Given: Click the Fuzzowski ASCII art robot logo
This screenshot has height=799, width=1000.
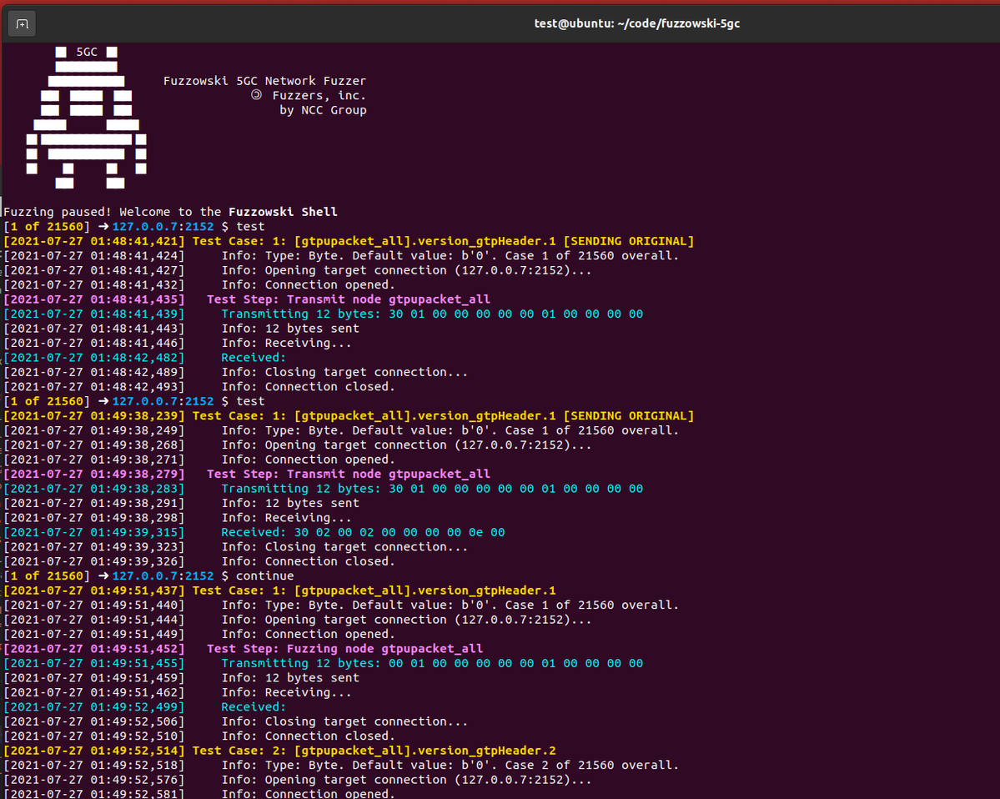Looking at the screenshot, I should (86, 117).
